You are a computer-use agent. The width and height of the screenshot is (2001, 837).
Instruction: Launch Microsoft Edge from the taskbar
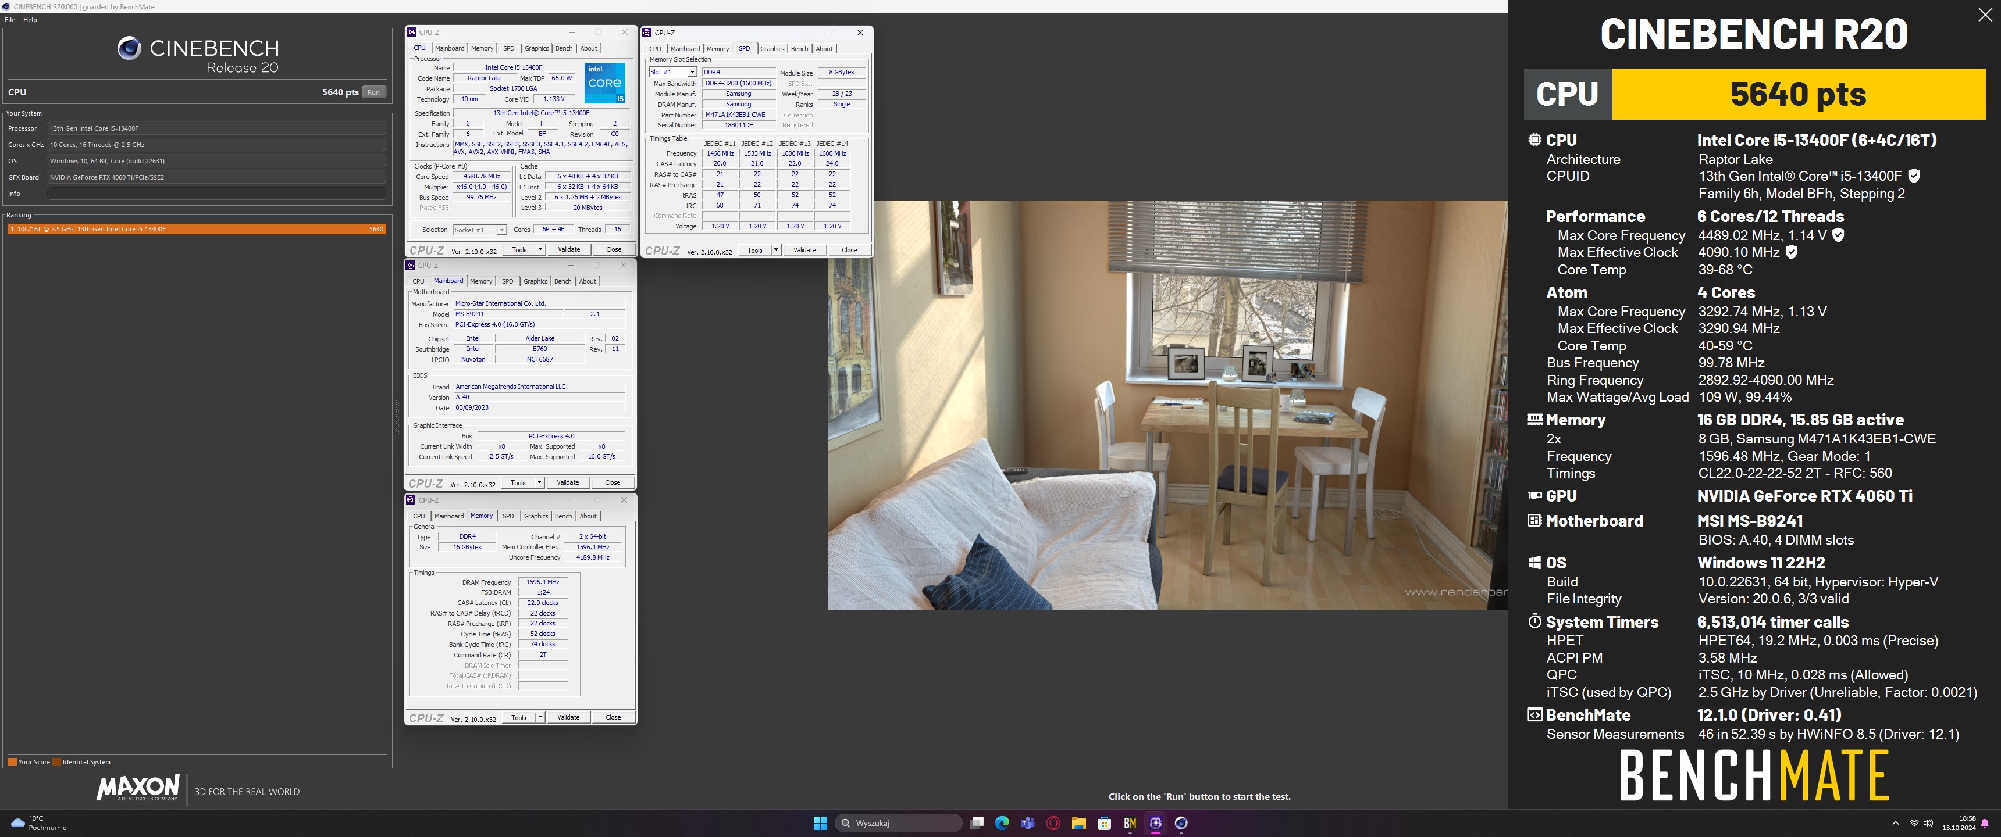click(1002, 823)
